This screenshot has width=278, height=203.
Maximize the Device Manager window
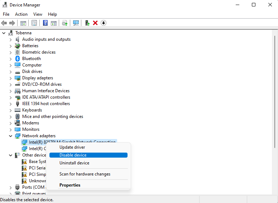point(254,5)
